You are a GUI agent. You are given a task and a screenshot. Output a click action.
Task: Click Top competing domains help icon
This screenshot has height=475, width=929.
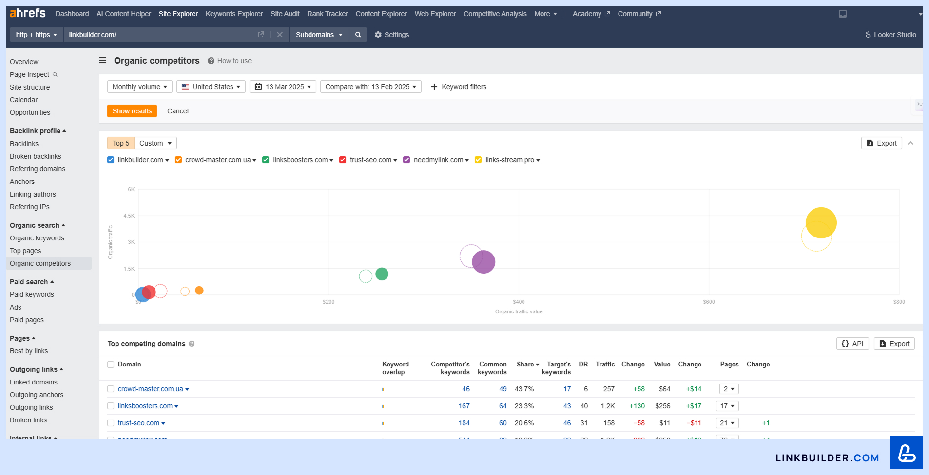(x=192, y=344)
